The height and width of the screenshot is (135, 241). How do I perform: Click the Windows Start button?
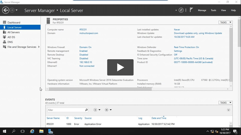tap(4, 131)
